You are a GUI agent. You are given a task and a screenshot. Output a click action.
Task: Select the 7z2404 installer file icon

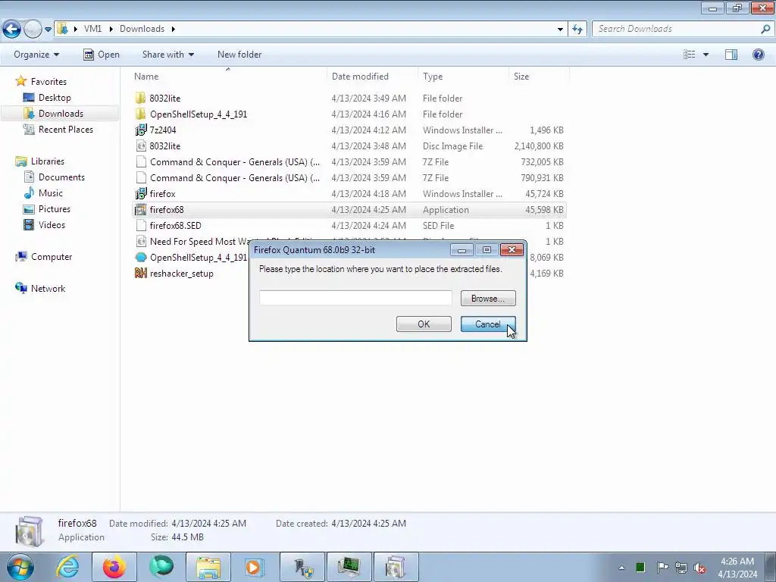point(140,130)
